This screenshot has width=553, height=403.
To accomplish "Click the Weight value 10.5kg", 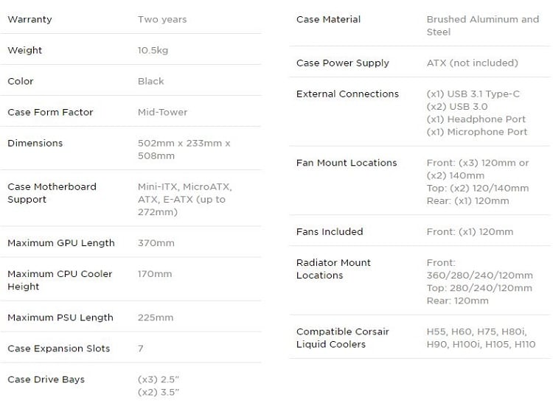I will (153, 50).
